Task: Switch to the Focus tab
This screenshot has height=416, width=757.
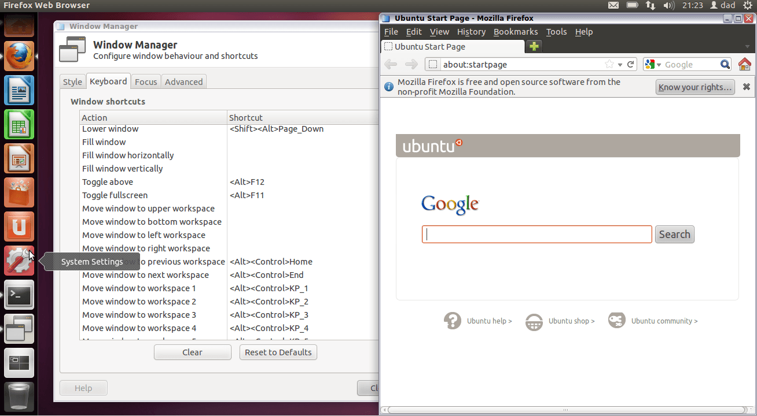Action: [x=146, y=81]
